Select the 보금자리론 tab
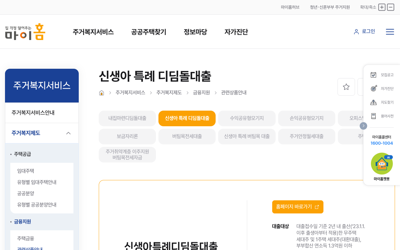Viewport: 400px width, 250px height. (x=127, y=137)
